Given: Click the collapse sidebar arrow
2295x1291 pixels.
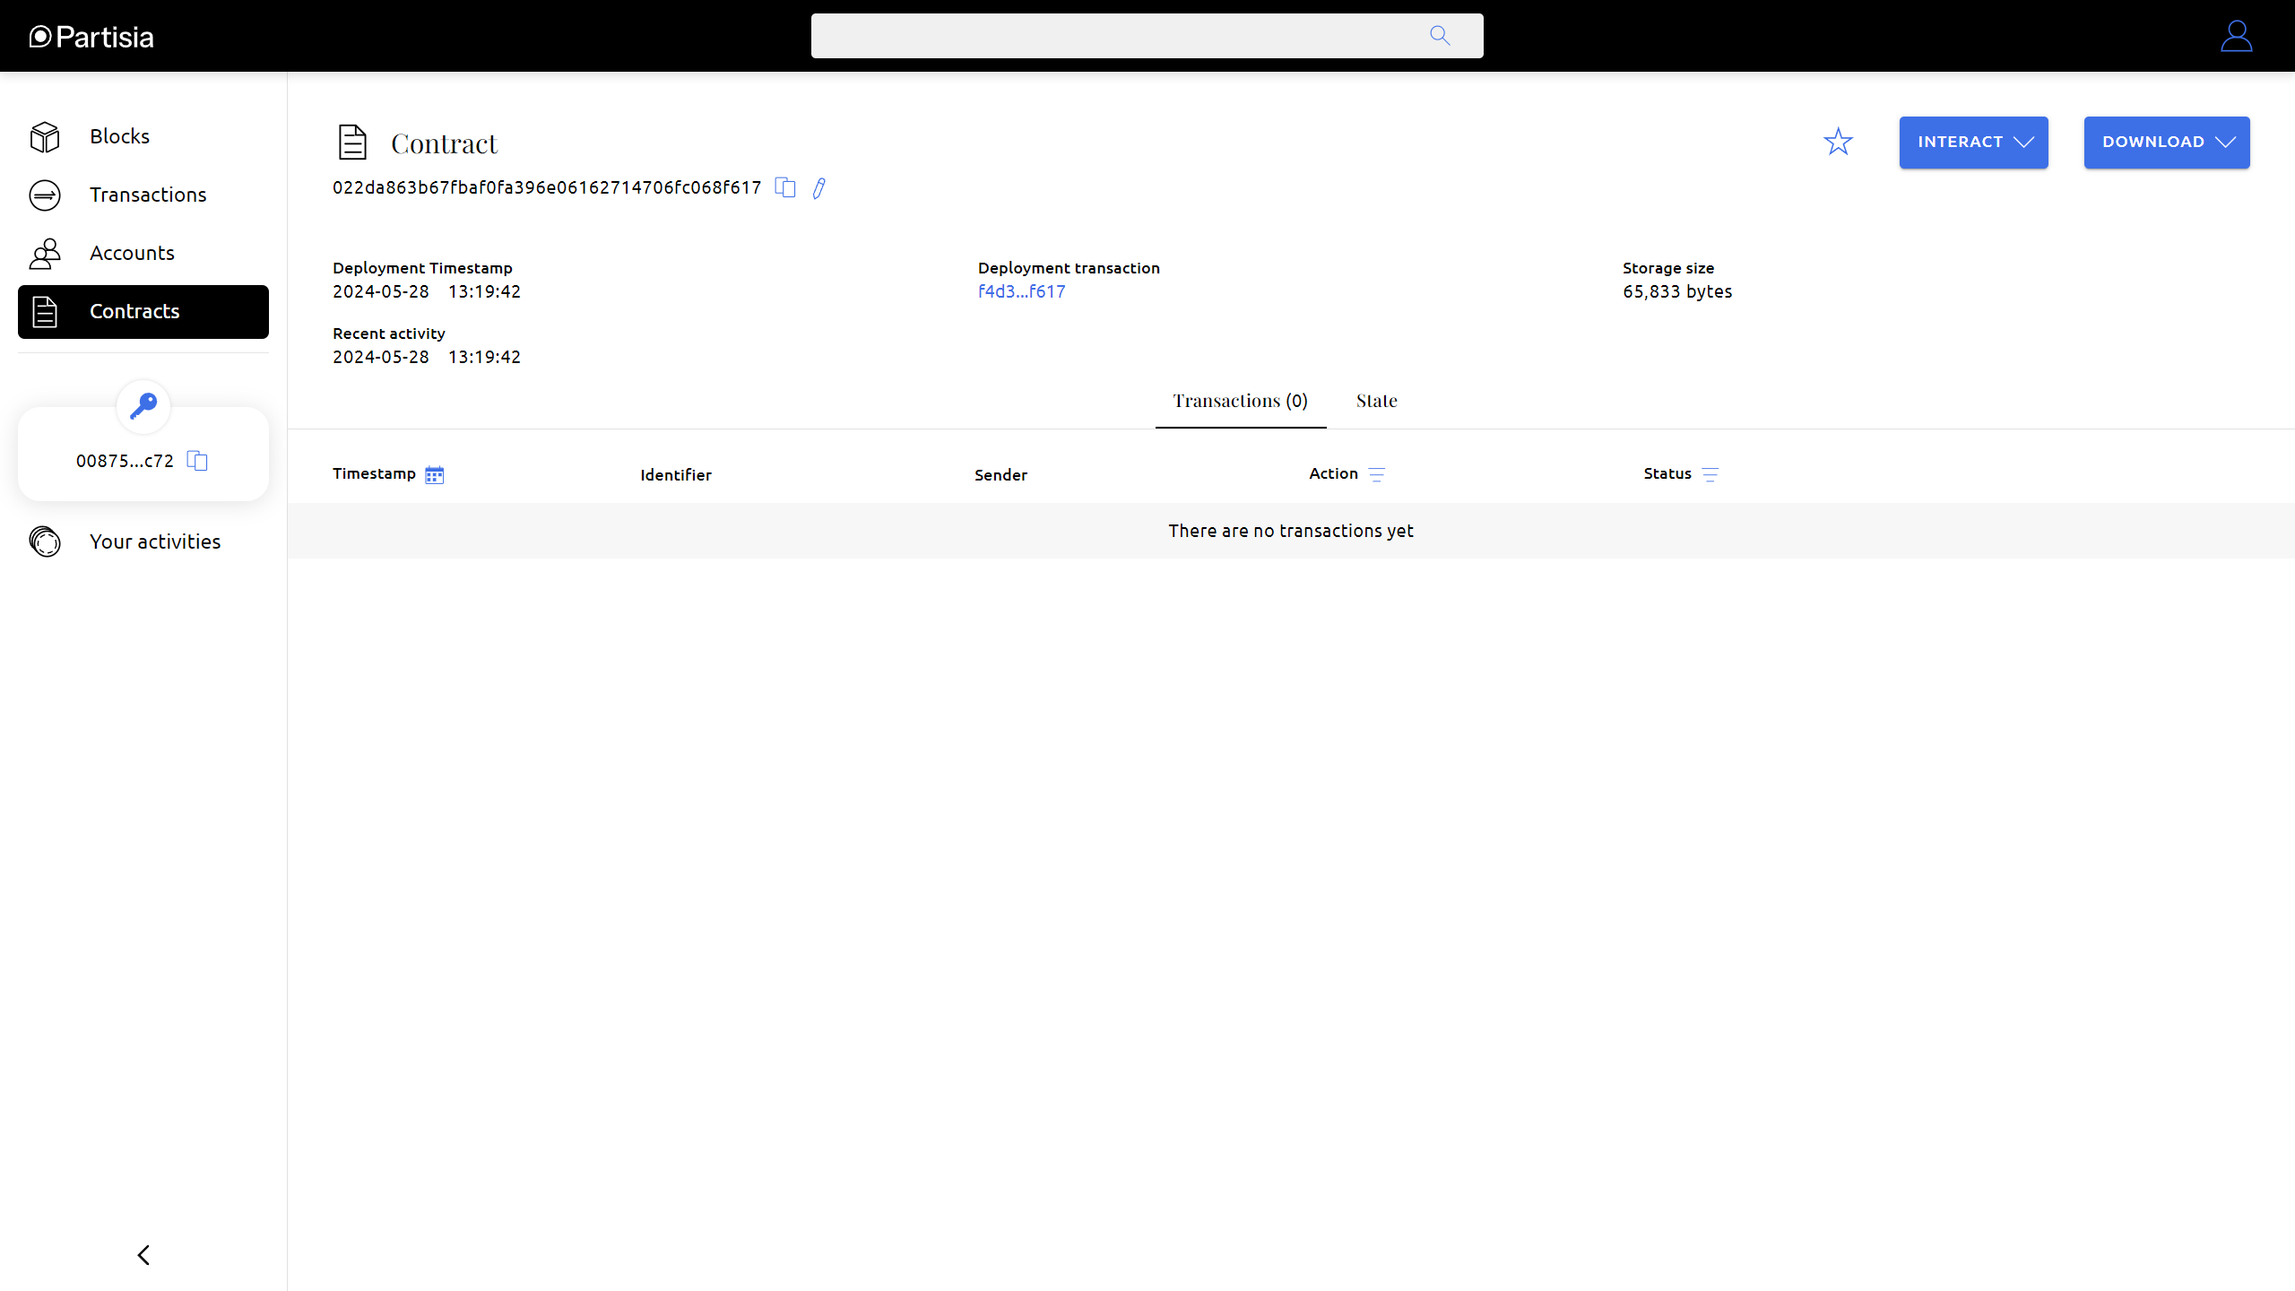Looking at the screenshot, I should tap(142, 1255).
